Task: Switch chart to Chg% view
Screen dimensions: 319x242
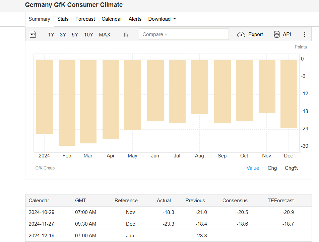Action: pyautogui.click(x=292, y=168)
